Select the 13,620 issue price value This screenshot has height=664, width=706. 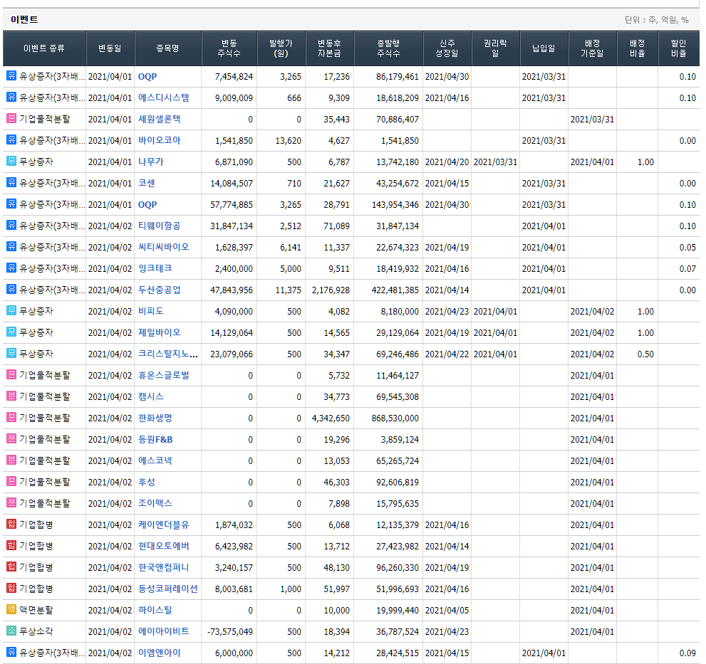[x=289, y=140]
